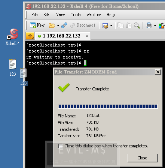Screen dimensions: 165x168
Task: Click the Xshell window title bar
Action: coord(95,6)
